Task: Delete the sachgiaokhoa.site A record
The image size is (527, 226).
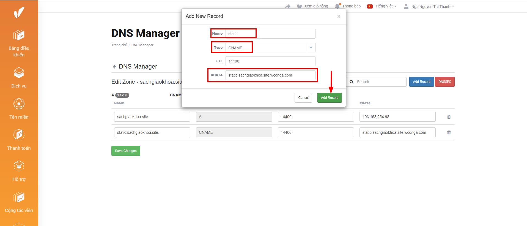Action: pos(449,117)
